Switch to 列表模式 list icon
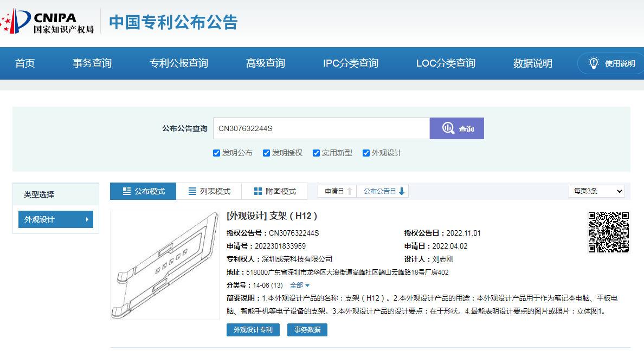The image size is (644, 351). pos(192,191)
